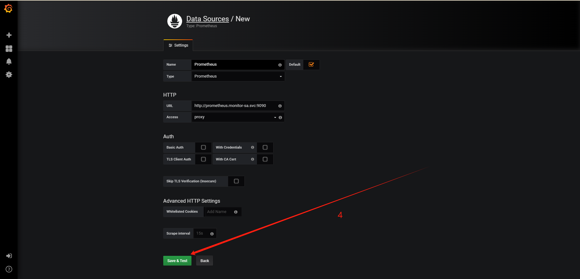Enable the Basic Auth checkbox
The height and width of the screenshot is (279, 580).
203,147
